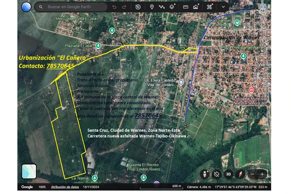Click the Google logo in status bar

coord(27,187)
